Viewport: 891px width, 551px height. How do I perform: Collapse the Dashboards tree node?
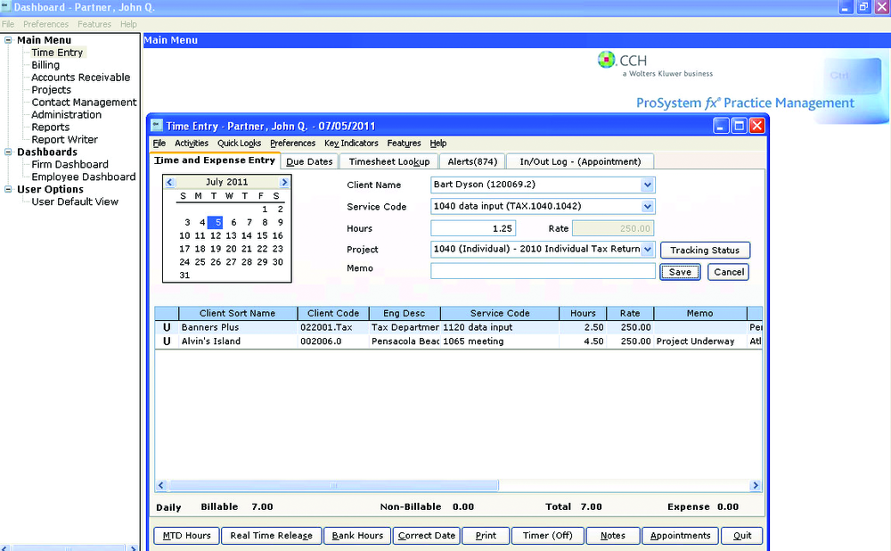coord(8,152)
